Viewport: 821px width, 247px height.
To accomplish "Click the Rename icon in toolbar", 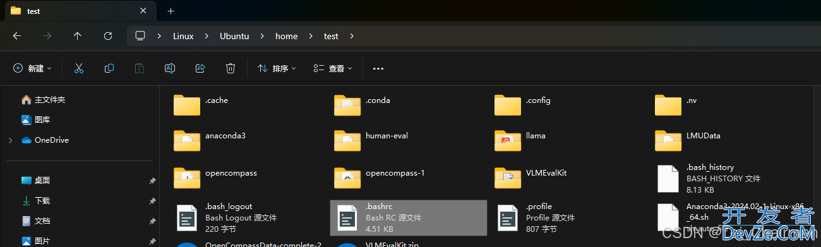I will click(x=170, y=68).
